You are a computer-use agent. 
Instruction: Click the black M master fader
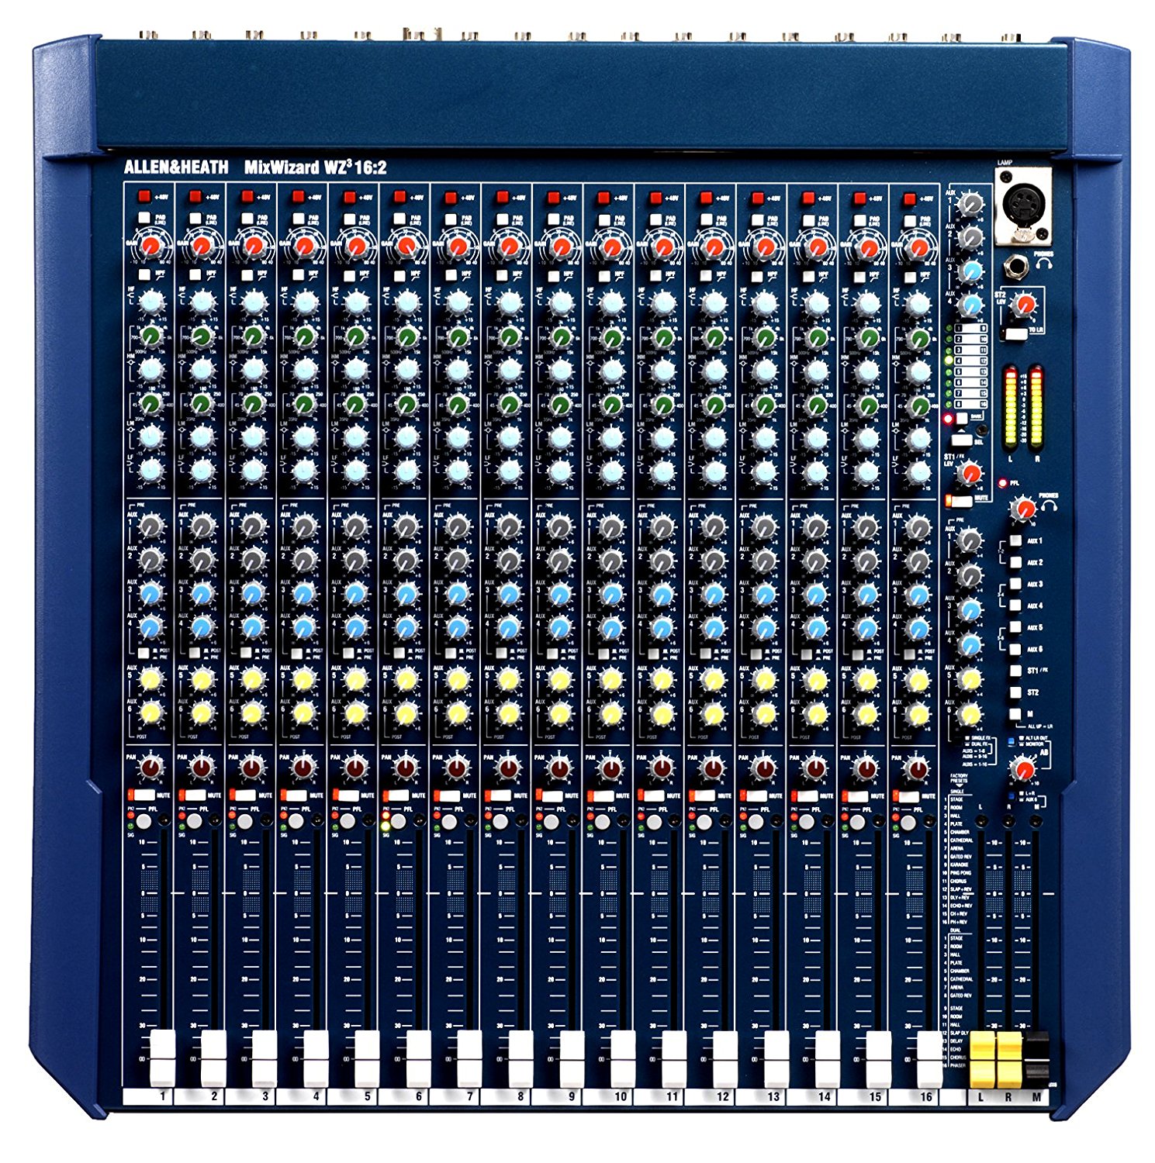pos(1036,1058)
